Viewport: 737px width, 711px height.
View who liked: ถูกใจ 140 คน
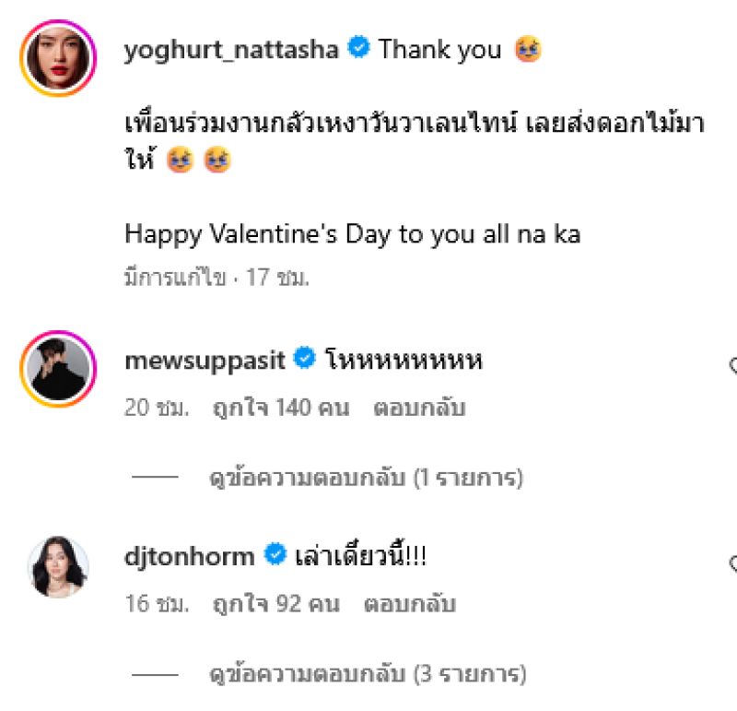coord(281,408)
